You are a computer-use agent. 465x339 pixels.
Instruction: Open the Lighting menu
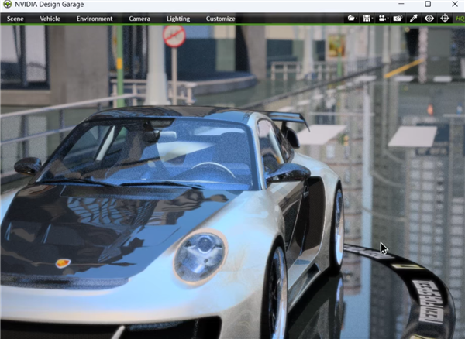pyautogui.click(x=178, y=19)
